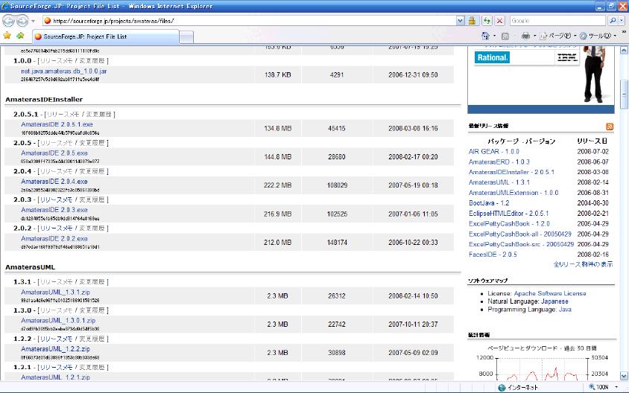Click the search magnifier button
Image resolution: width=629 pixels, height=393 pixels.
coord(612,20)
